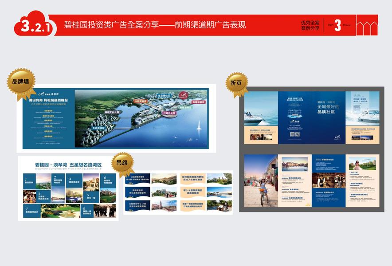
Task: Click the slide title 碧桂园投资类广告全案分享
Action: [111, 25]
